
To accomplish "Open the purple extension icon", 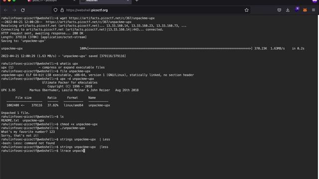I will coord(297,9).
